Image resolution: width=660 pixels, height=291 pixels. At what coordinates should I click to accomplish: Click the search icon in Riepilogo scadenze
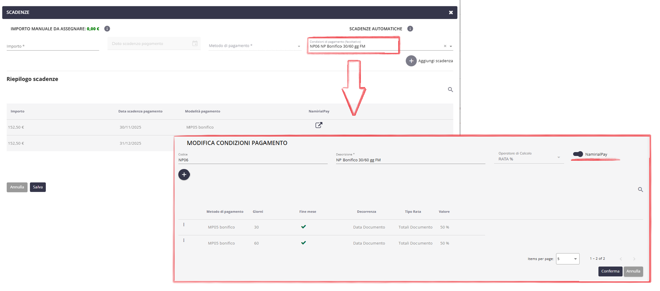pos(450,90)
